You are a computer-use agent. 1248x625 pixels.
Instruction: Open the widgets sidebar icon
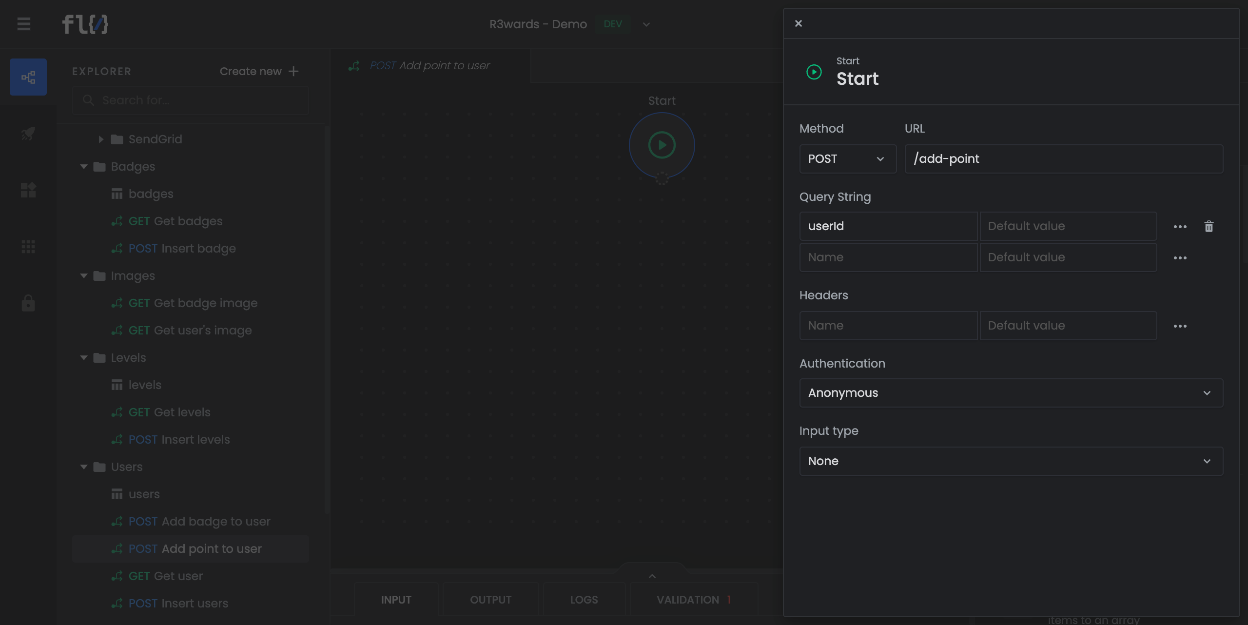tap(28, 190)
